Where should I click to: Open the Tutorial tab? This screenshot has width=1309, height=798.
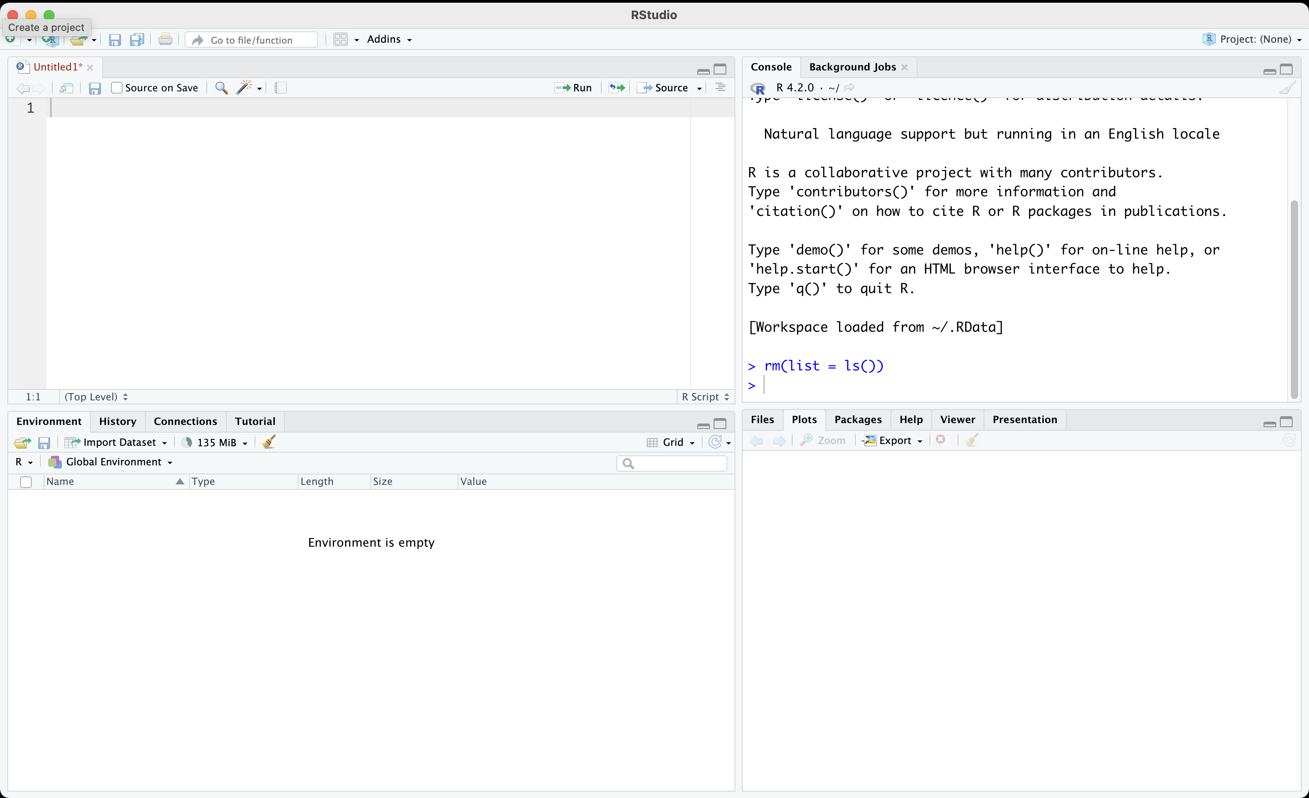pos(255,421)
